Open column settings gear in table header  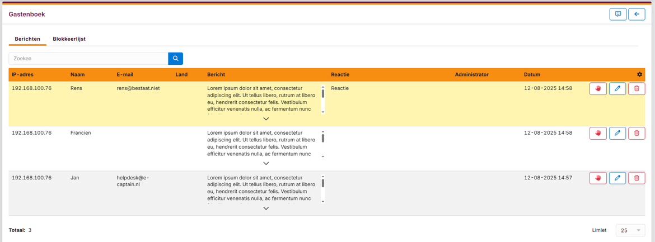[x=639, y=74]
